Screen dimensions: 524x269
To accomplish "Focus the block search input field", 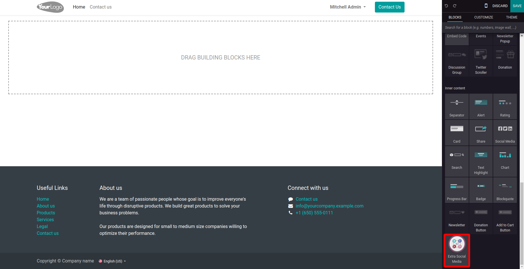I will point(483,28).
